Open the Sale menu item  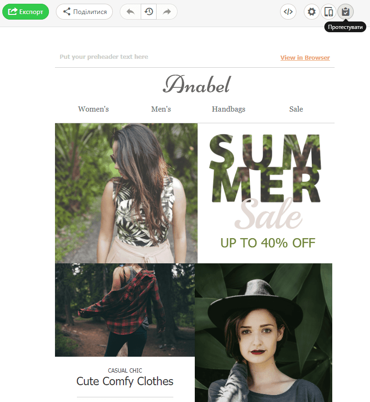(x=296, y=109)
